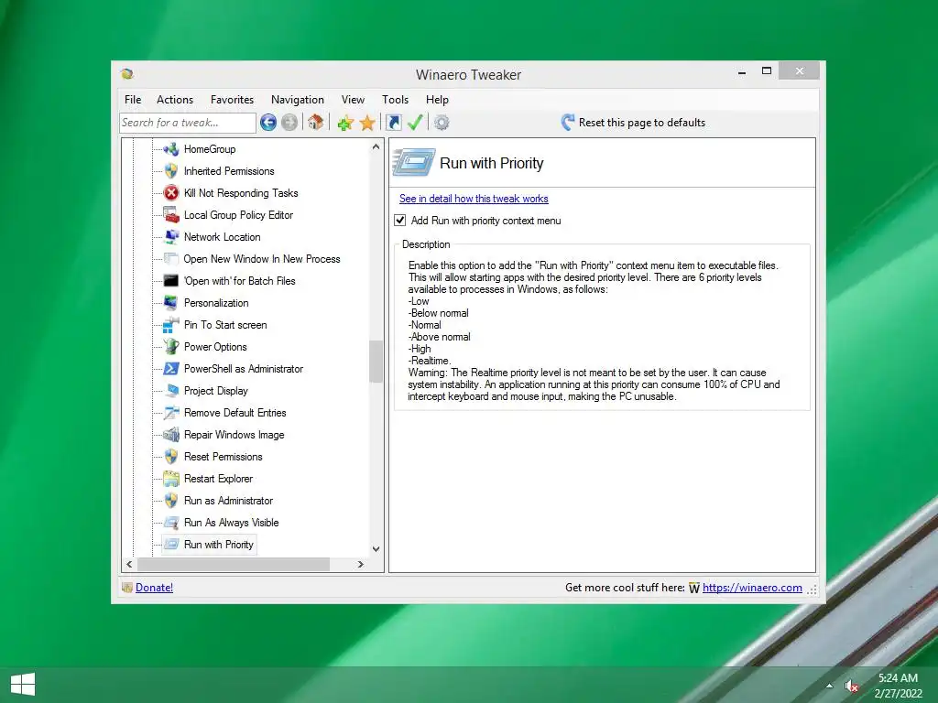This screenshot has width=938, height=703.
Task: Click the horizontal scrollbar thumb in tree
Action: 234,564
